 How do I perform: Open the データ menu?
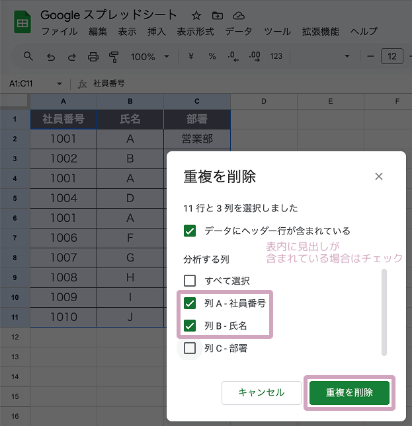[x=239, y=32]
